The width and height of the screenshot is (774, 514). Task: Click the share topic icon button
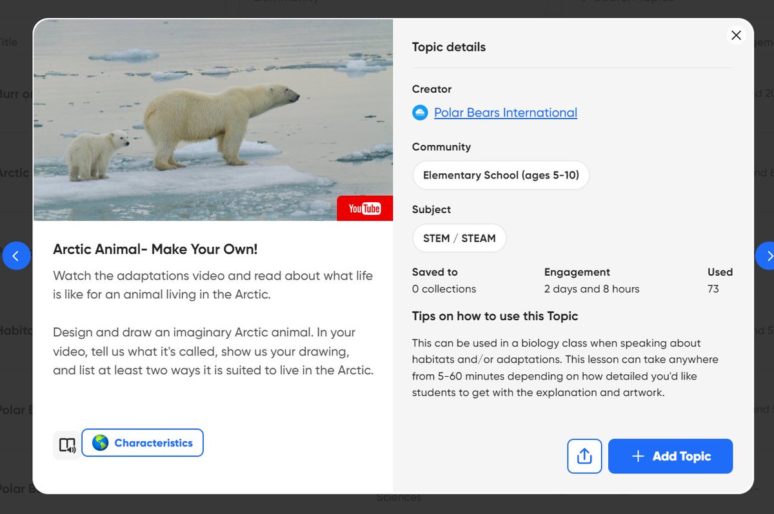(584, 456)
